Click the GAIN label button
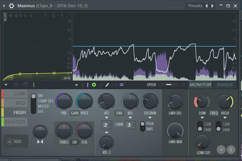 coord(75,113)
